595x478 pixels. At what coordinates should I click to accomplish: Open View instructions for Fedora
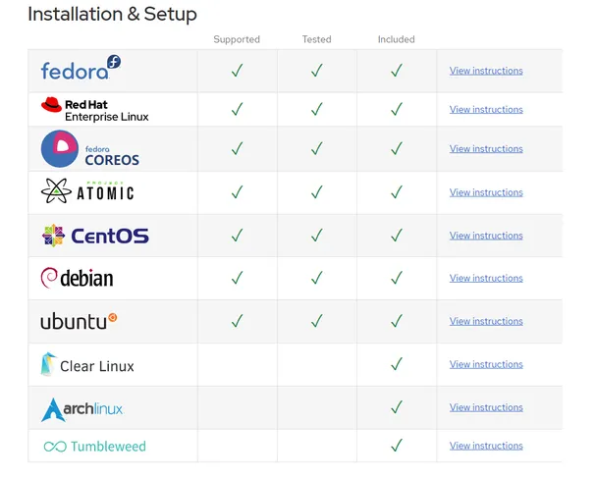(486, 71)
